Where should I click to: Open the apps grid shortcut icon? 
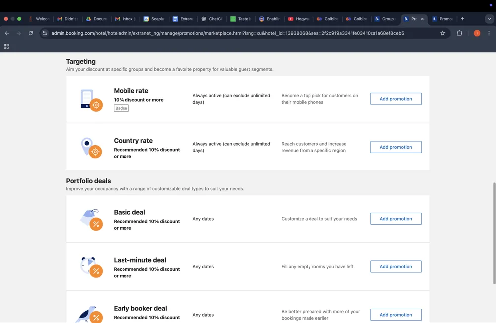click(6, 46)
